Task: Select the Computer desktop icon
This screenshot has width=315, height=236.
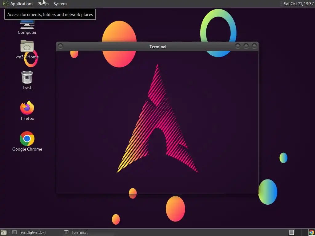Action: [x=27, y=27]
